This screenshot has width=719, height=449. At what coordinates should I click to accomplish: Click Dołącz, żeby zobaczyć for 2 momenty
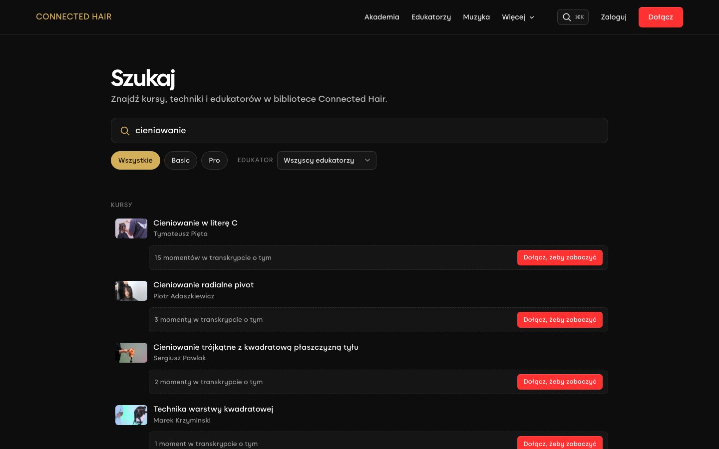coord(560,382)
